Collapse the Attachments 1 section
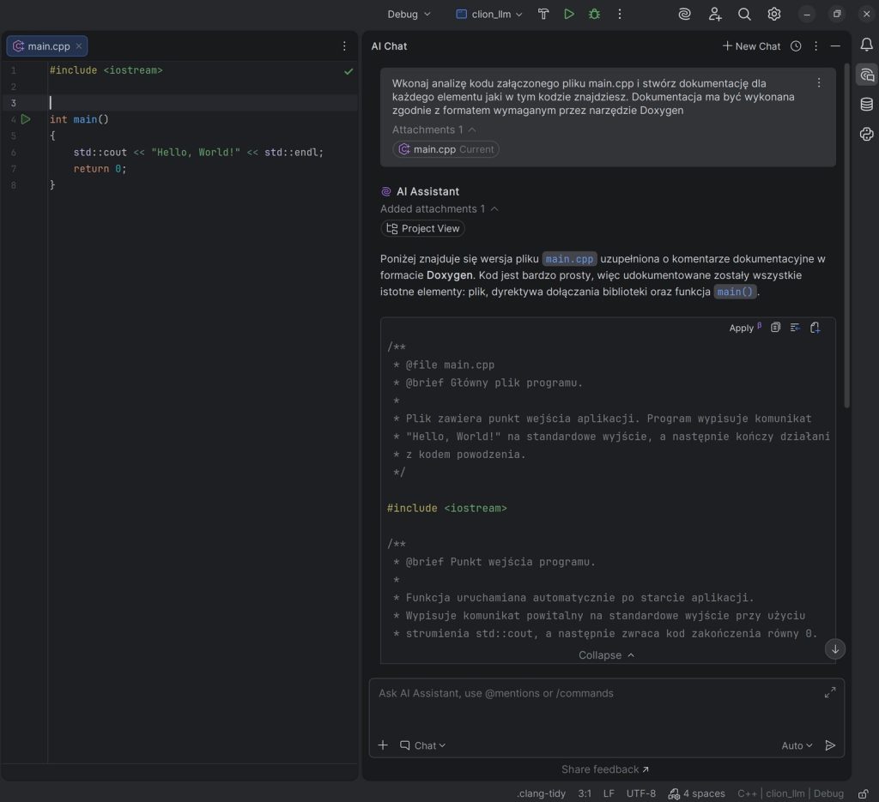Viewport: 879px width, 802px height. [x=433, y=130]
